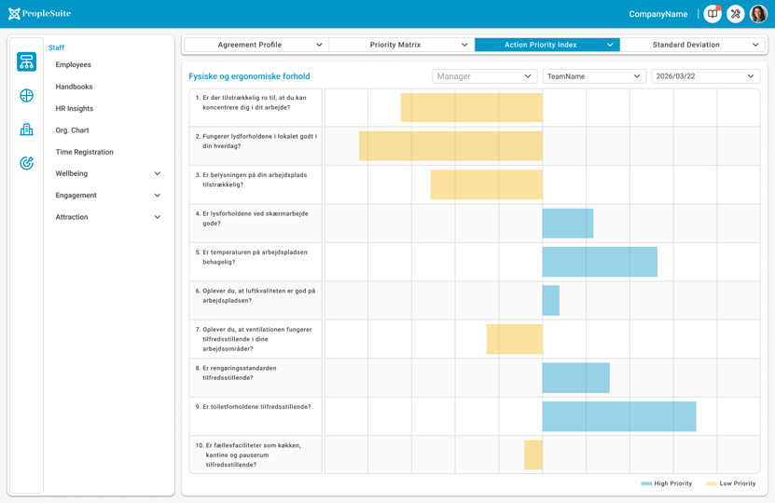The width and height of the screenshot is (775, 503).
Task: Open the Priority Matrix tab dropdown
Action: point(402,45)
